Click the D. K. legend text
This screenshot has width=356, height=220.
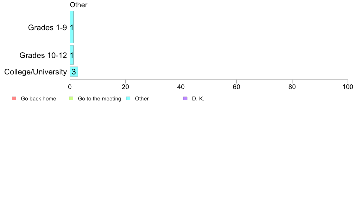click(x=198, y=99)
